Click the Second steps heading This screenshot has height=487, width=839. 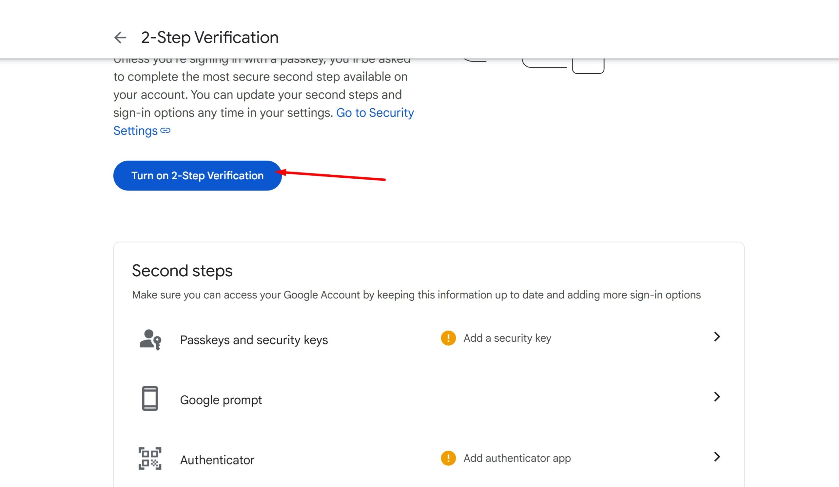(x=182, y=271)
